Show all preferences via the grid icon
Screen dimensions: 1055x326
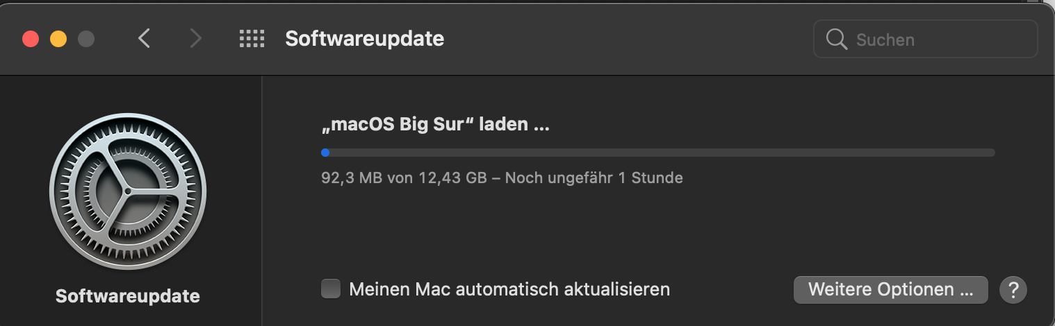click(252, 39)
